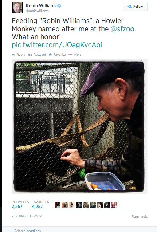Viewport: 157px width, 232px height.
Task: Open the @sfzoo mention link
Action: click(122, 29)
